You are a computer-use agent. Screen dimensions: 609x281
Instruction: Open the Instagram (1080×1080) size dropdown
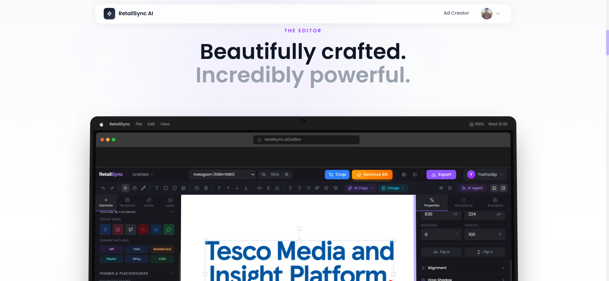point(222,175)
